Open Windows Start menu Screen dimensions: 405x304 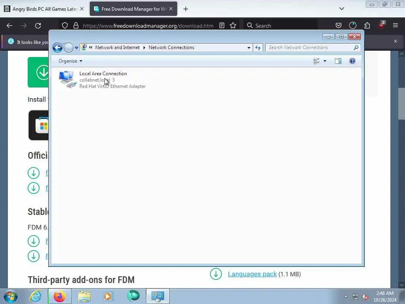11,296
